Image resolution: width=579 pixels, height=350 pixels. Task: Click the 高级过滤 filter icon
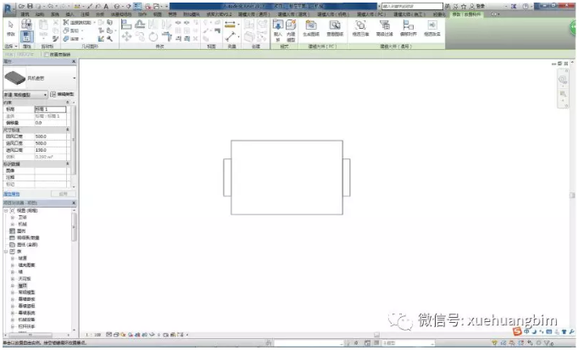(384, 25)
